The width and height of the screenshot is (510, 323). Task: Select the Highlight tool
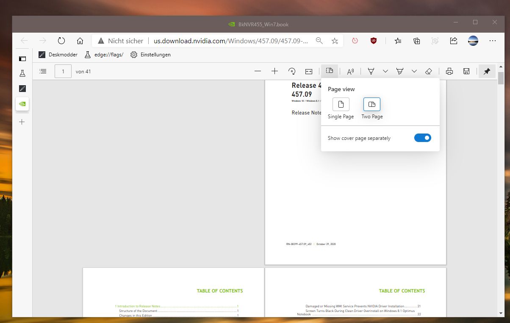click(x=399, y=71)
